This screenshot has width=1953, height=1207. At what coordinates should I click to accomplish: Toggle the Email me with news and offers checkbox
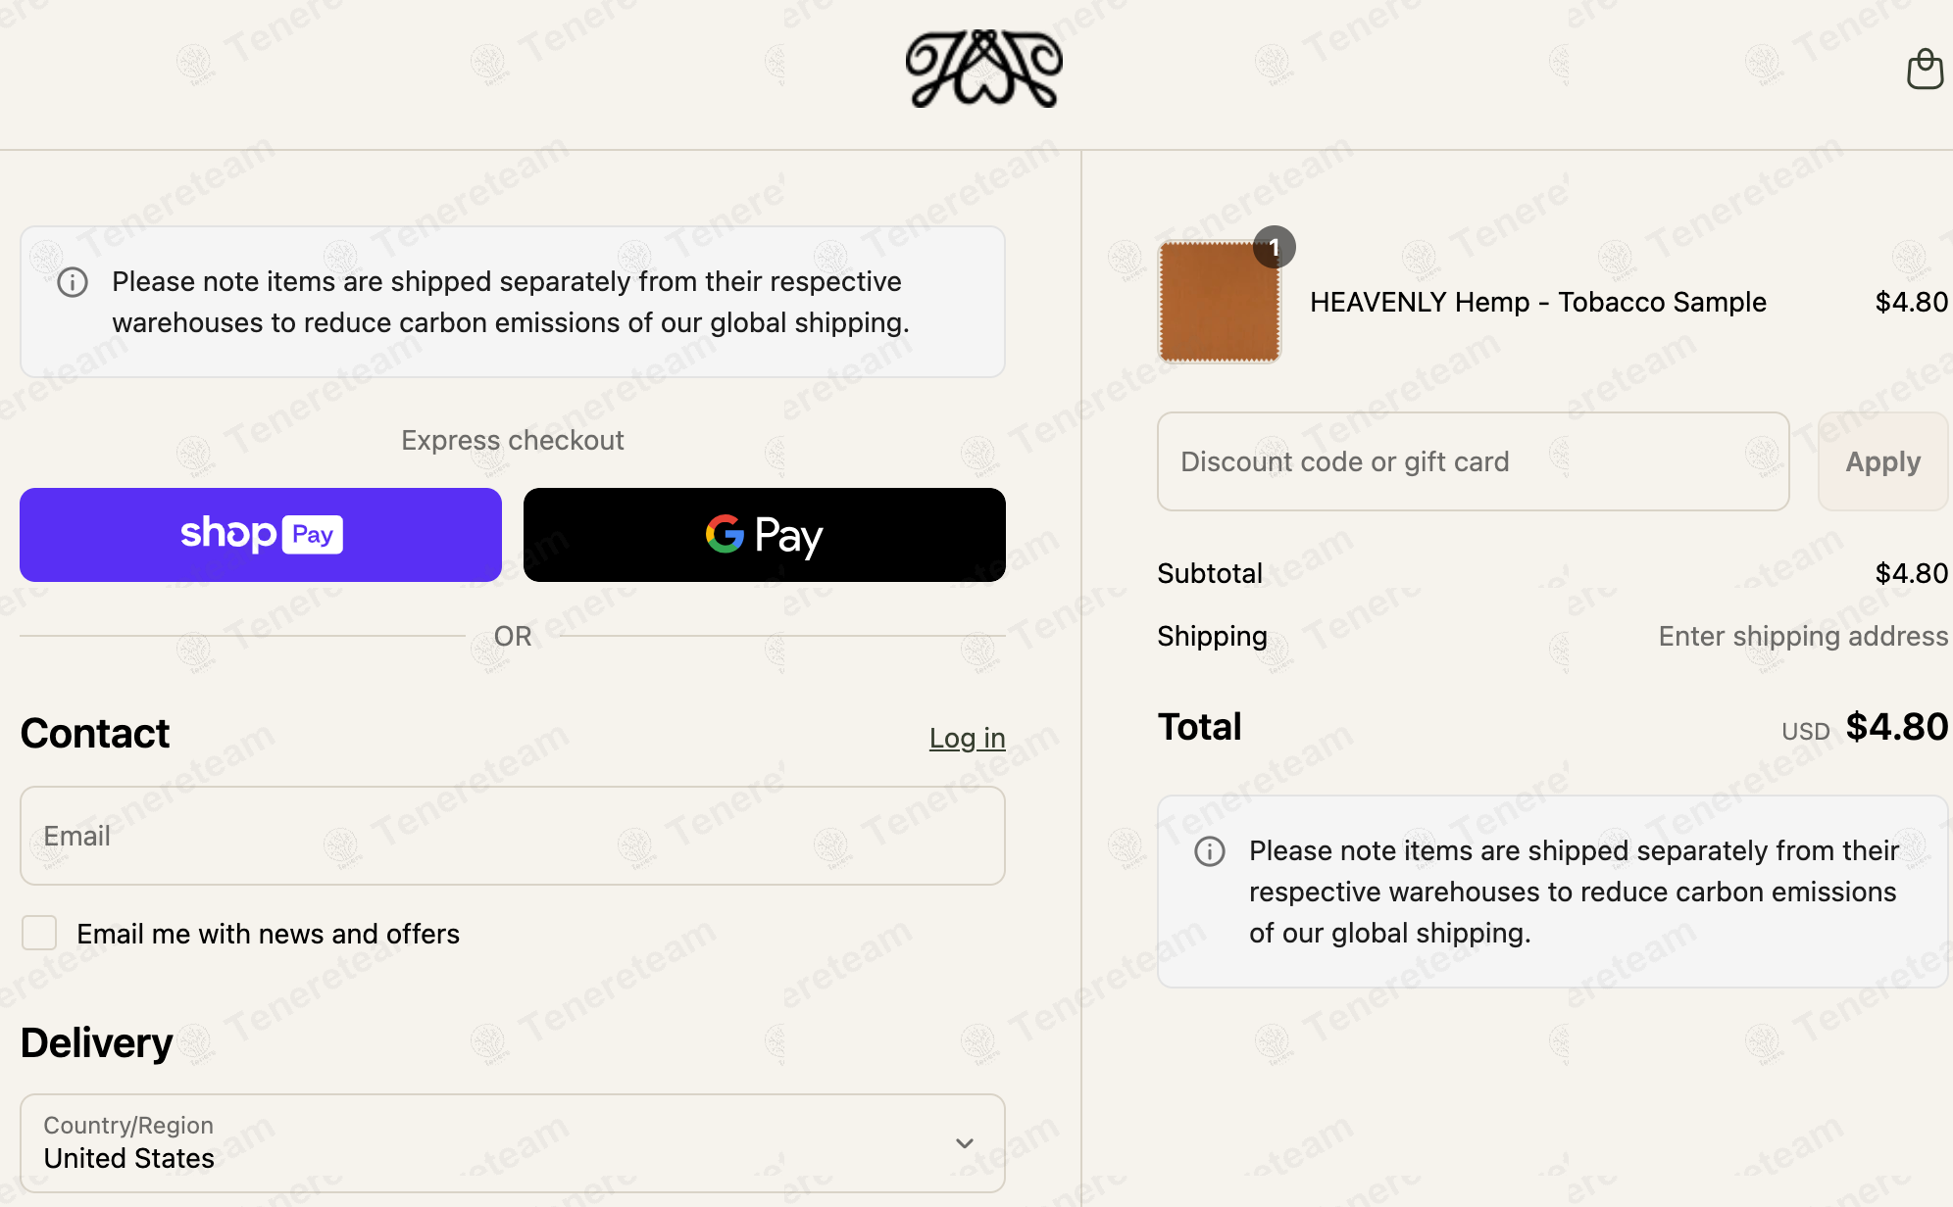[39, 933]
